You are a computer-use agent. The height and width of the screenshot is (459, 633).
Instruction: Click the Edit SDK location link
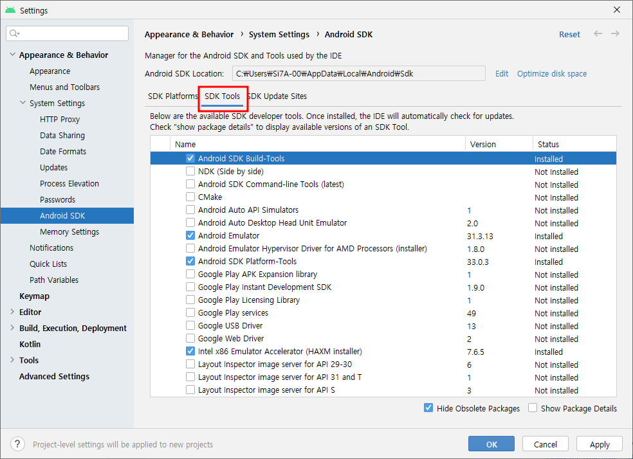coord(502,73)
